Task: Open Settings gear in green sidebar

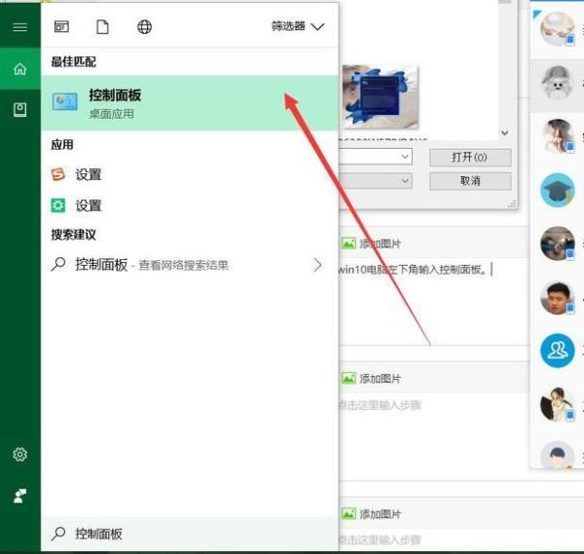Action: pos(19,454)
